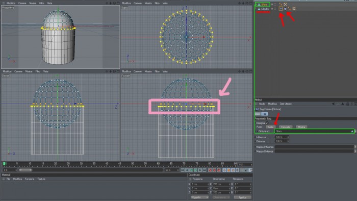This screenshot has height=201, width=357.
Task: Toggle parameter key recording icon
Action: [237, 170]
